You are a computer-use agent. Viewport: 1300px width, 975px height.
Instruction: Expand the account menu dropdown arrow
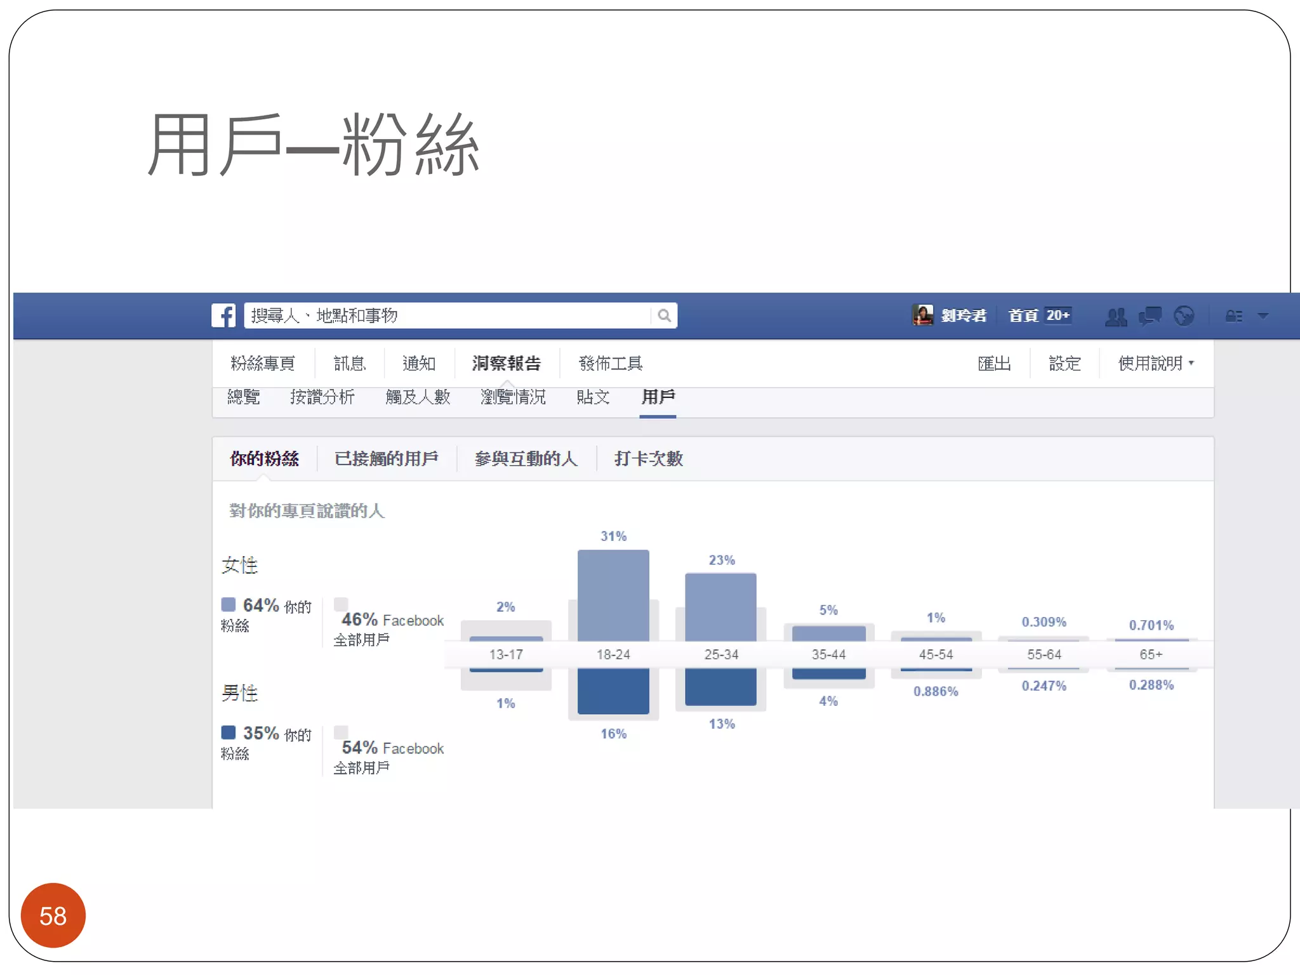1263,315
